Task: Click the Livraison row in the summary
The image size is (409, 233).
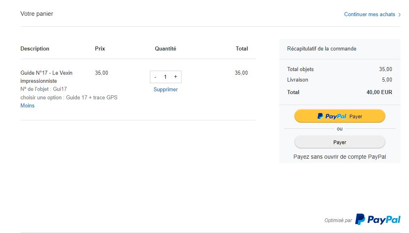Action: click(339, 80)
